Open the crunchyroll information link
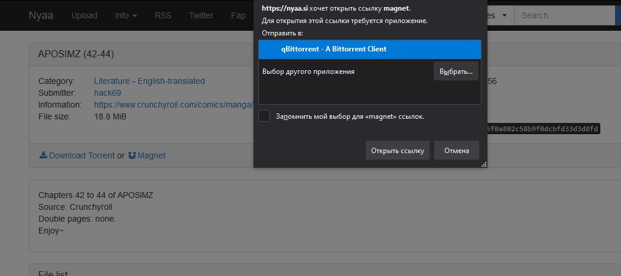 point(174,105)
